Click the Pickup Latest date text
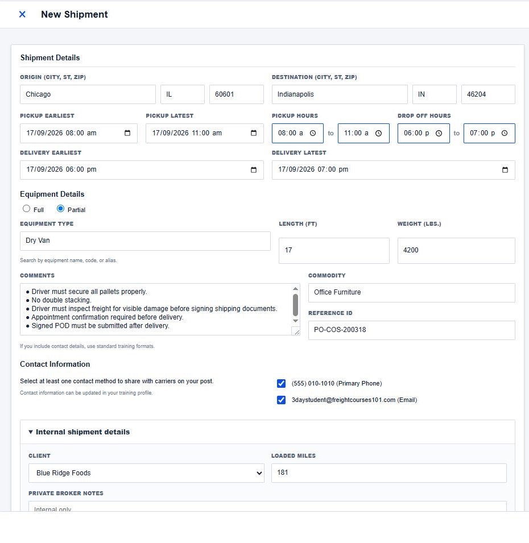Screen dimensions: 529x543 (187, 133)
